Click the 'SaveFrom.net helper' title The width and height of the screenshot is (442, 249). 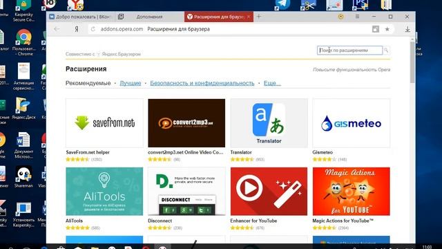coord(88,152)
